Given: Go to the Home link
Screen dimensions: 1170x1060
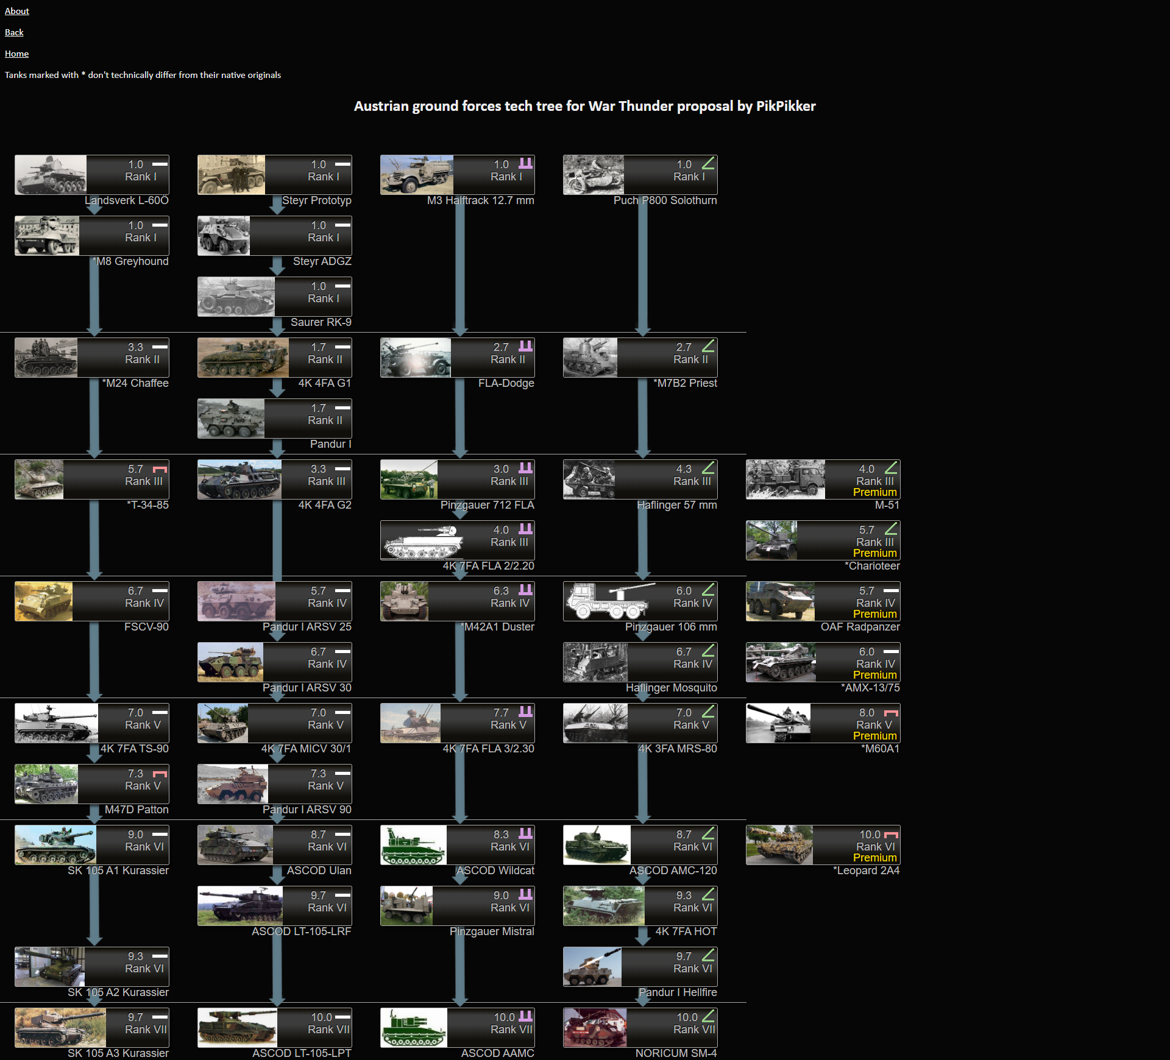Looking at the screenshot, I should [x=16, y=54].
